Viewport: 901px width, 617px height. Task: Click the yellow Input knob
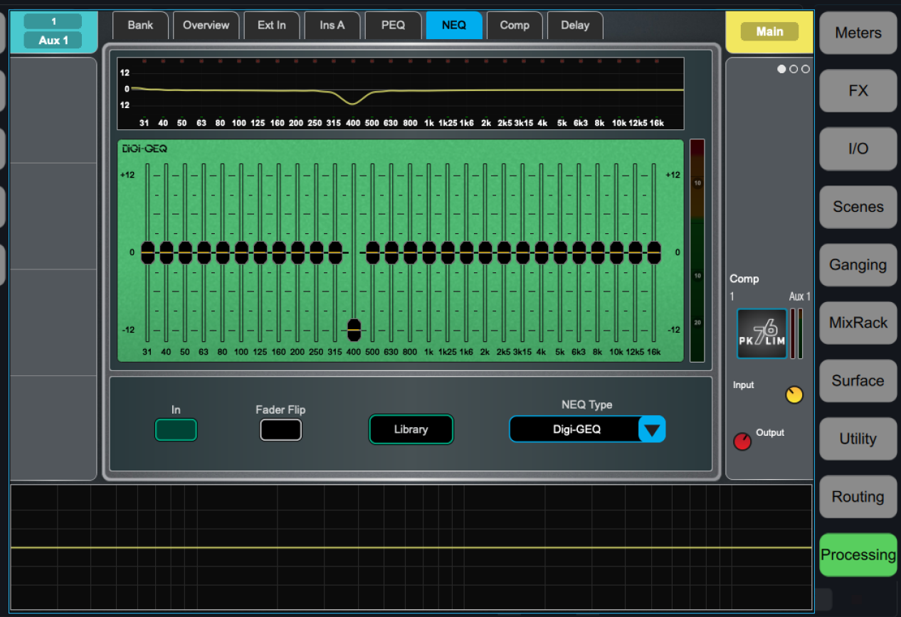[x=794, y=395]
